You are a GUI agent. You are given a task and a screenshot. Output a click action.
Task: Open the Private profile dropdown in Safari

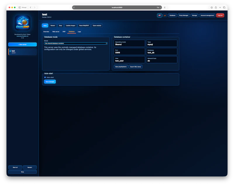(24, 8)
